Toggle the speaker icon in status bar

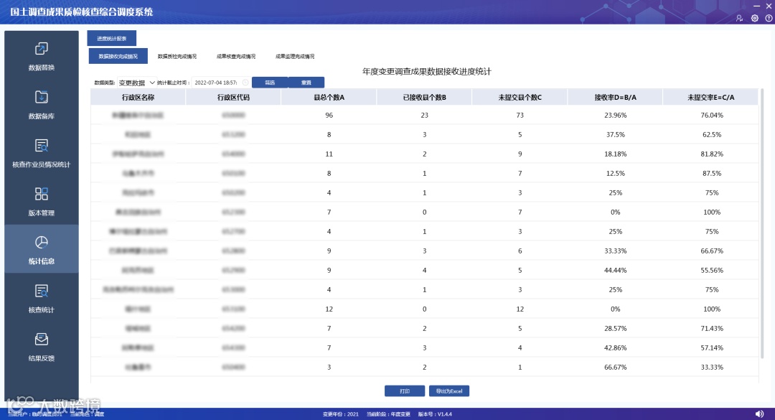(760, 414)
